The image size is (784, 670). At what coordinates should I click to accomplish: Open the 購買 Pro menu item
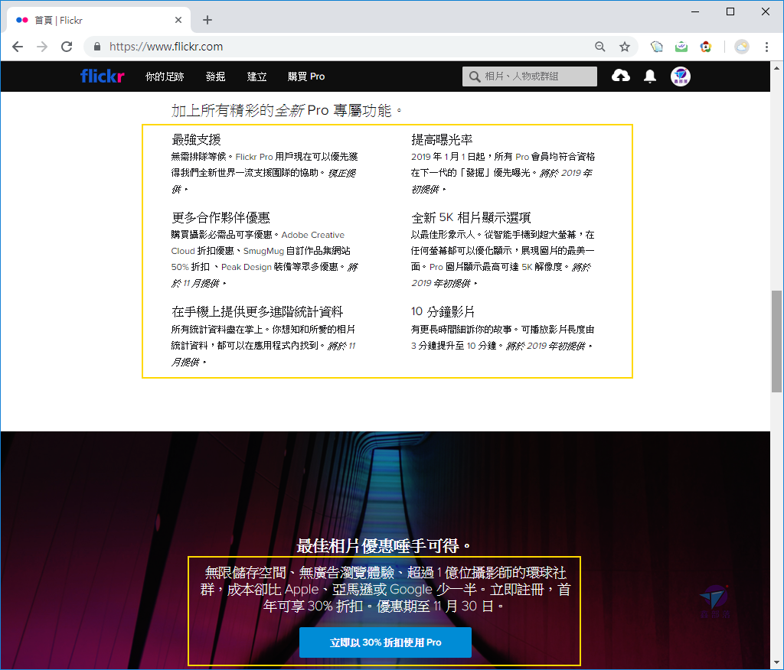(306, 76)
